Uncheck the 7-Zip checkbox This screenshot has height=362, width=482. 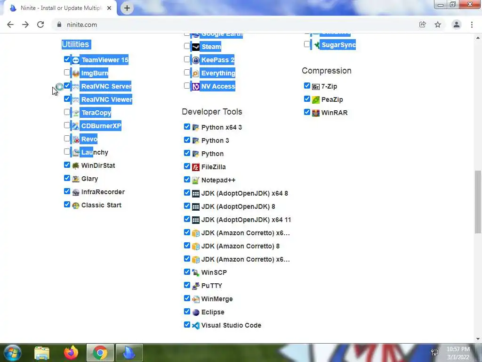(307, 86)
